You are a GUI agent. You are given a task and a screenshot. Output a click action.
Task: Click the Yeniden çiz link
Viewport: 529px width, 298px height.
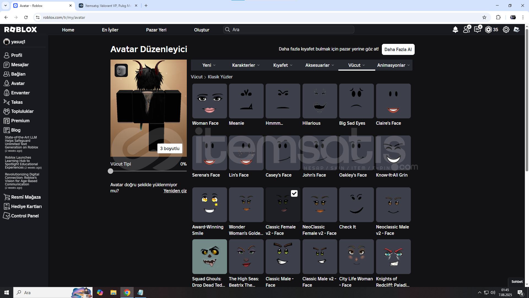[x=175, y=191]
